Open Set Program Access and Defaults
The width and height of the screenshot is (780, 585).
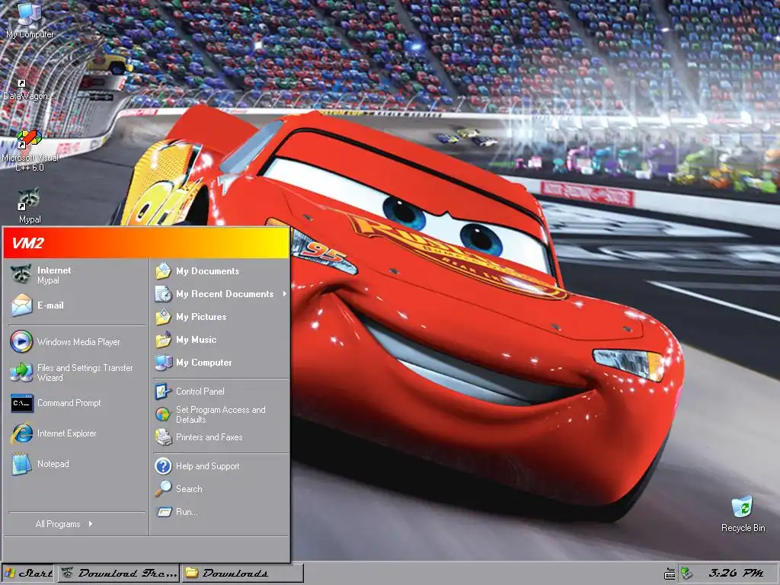[220, 414]
